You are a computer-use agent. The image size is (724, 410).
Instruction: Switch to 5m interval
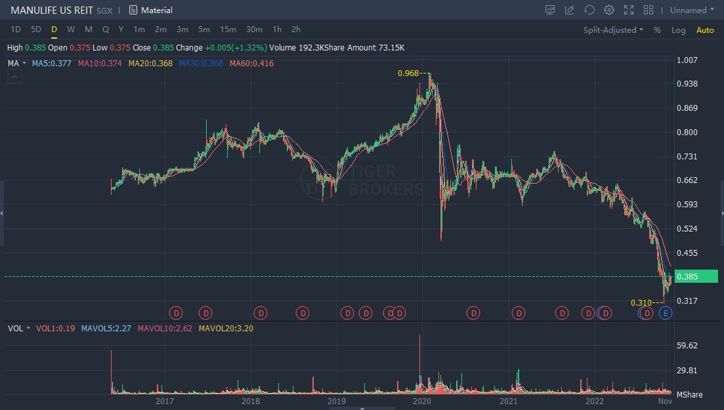(x=204, y=29)
